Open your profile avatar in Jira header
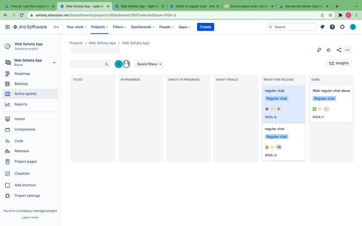 [x=353, y=27]
